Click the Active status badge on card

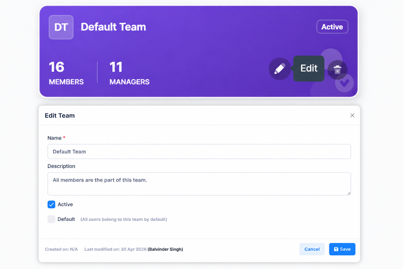tap(332, 27)
